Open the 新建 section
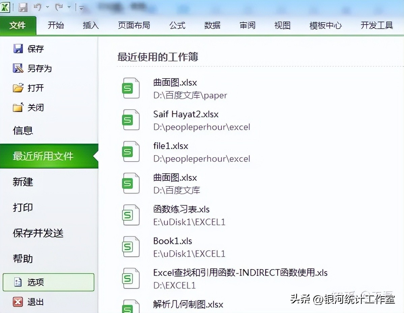This screenshot has height=313, width=404. click(23, 182)
